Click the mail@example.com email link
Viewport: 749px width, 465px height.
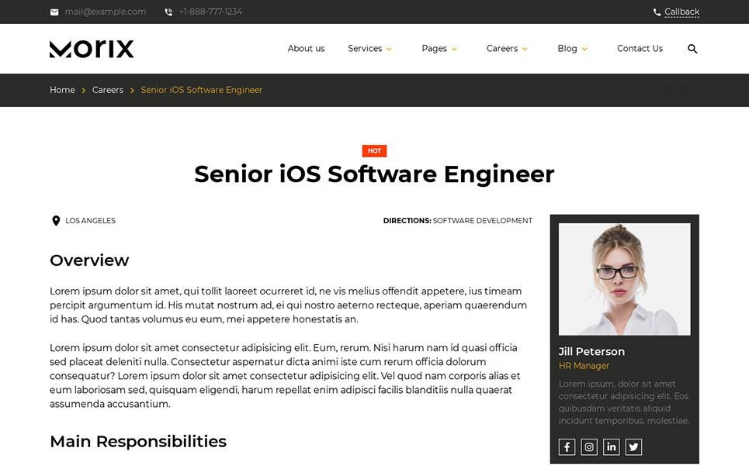106,12
